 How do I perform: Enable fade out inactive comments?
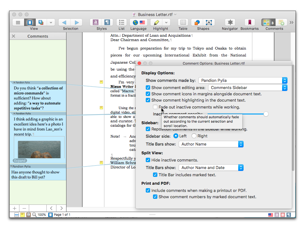[155, 107]
